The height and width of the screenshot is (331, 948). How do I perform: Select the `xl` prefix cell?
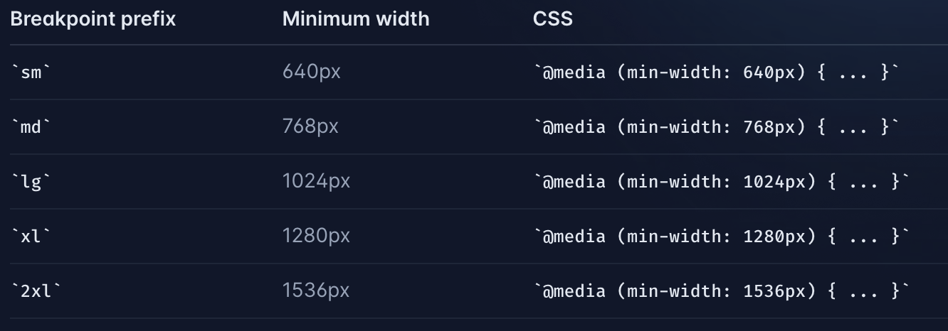tap(31, 237)
